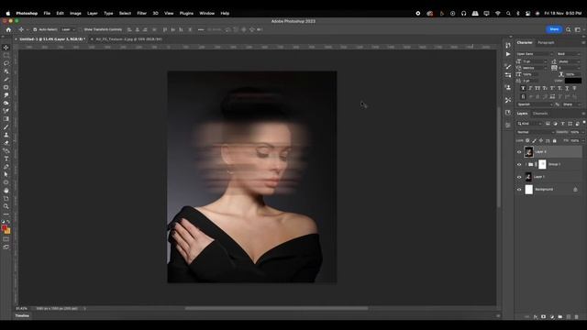Open search icon next to Share button
Viewport: 587px width, 330px height.
click(x=569, y=29)
